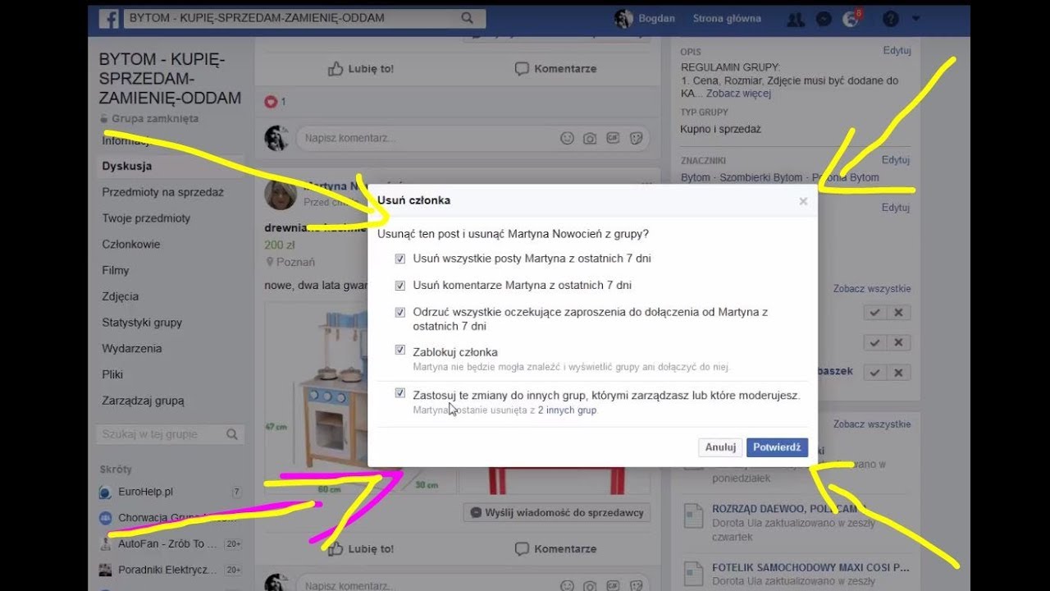Expand the account dropdown arrow in the top bar

coord(915,18)
